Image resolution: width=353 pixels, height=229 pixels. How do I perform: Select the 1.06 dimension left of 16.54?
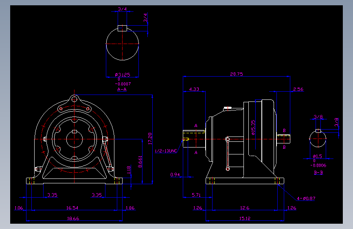coord(19,208)
